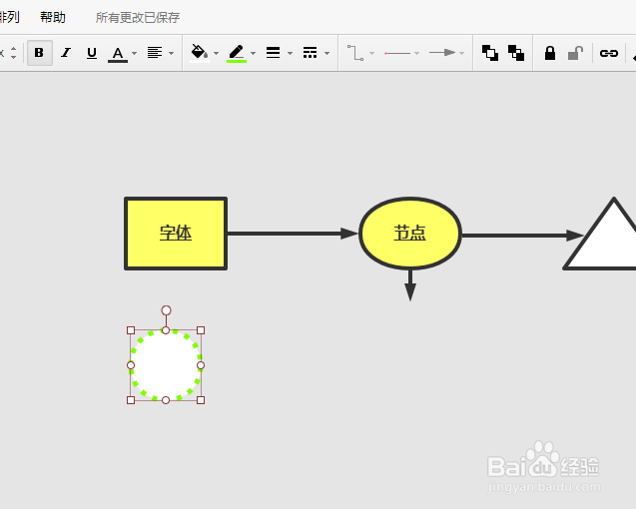Click bottom connection point of circle

click(166, 400)
